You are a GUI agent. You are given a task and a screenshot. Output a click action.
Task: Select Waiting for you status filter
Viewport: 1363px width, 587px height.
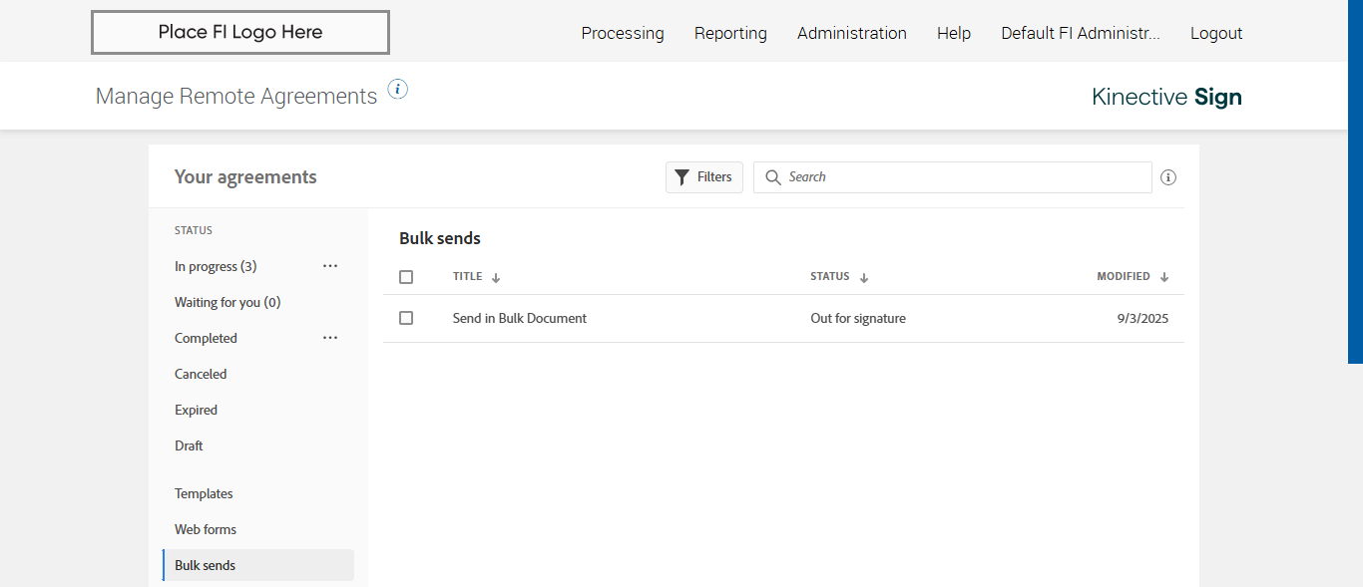point(227,302)
